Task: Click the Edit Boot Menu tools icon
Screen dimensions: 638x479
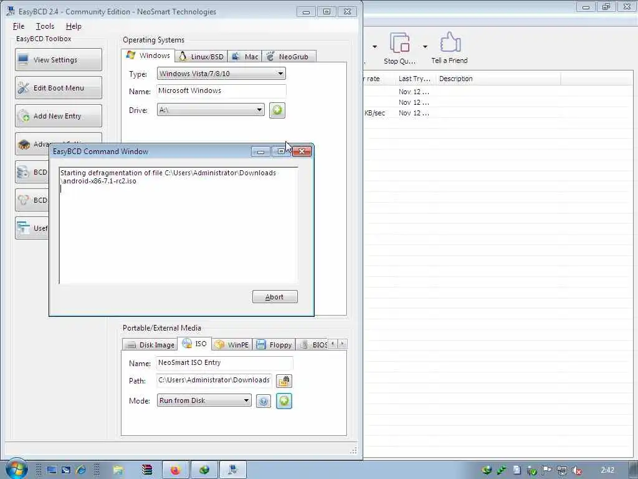Action: [24, 87]
